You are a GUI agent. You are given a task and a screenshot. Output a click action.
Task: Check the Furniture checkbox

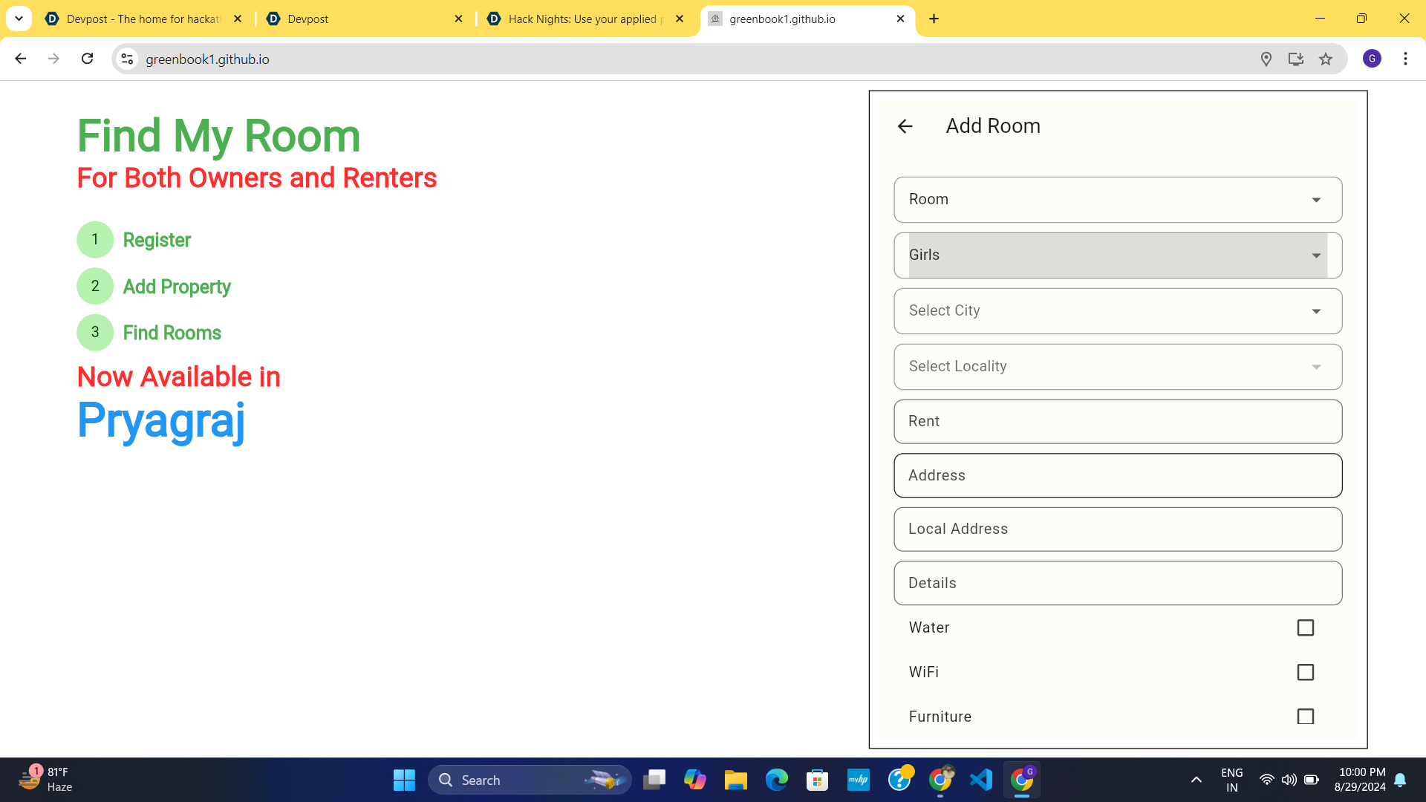click(1305, 717)
